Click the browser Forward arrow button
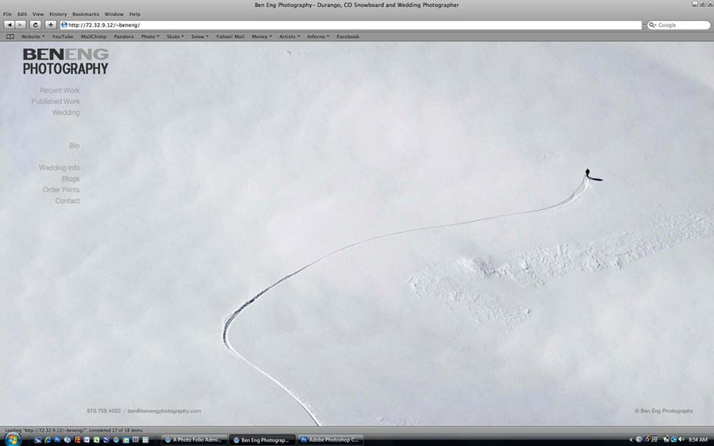 (x=21, y=25)
